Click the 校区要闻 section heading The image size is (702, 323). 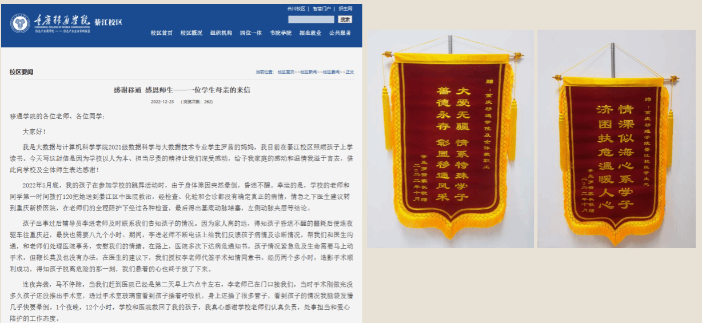pyautogui.click(x=21, y=72)
